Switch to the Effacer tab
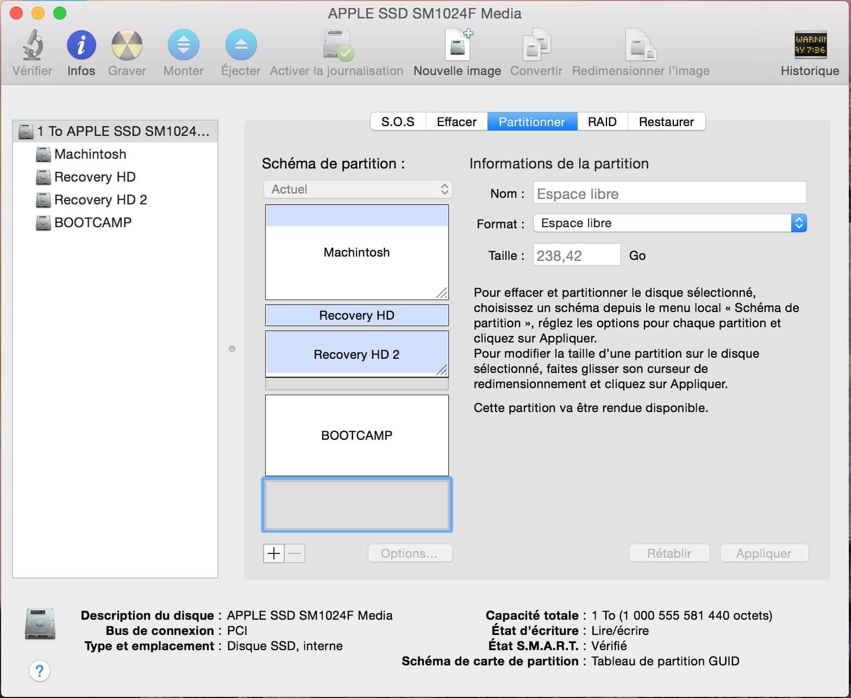 pyautogui.click(x=456, y=122)
